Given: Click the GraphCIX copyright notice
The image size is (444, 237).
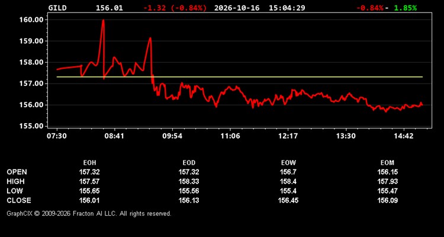Looking at the screenshot, I should click(89, 213).
